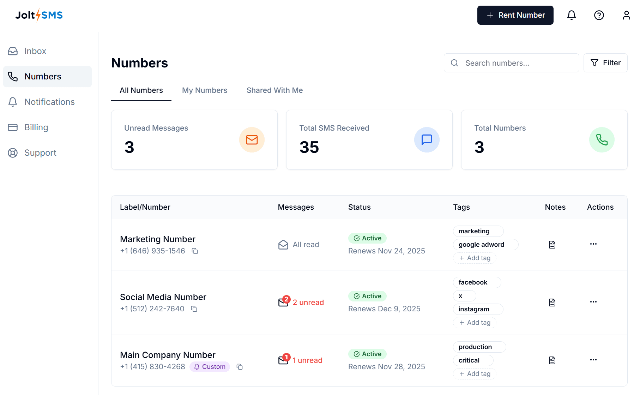Click the Rent Number button
Viewport: 640px width, 395px height.
[x=515, y=15]
